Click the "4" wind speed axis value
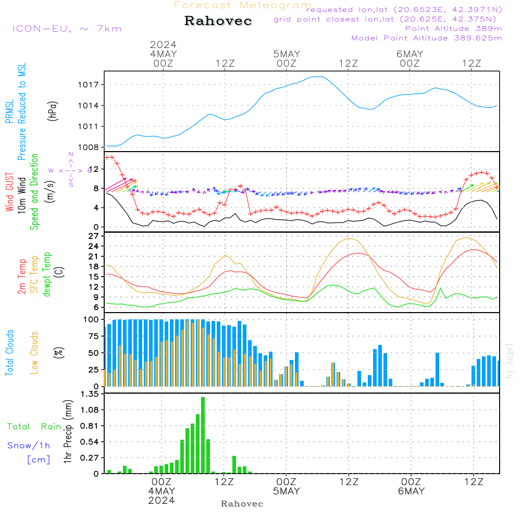 (96, 208)
